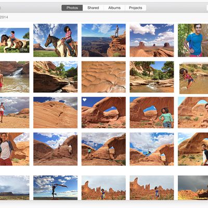This screenshot has height=208, width=208.
Task: Open the dark stormy sky desert photo
Action: click(193, 188)
